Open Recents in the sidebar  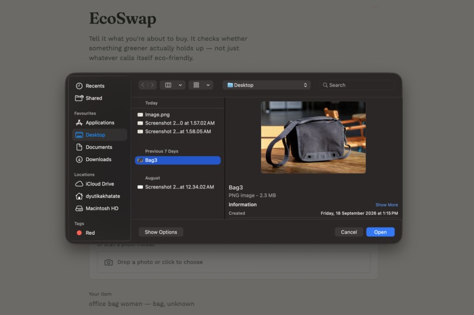pyautogui.click(x=99, y=86)
